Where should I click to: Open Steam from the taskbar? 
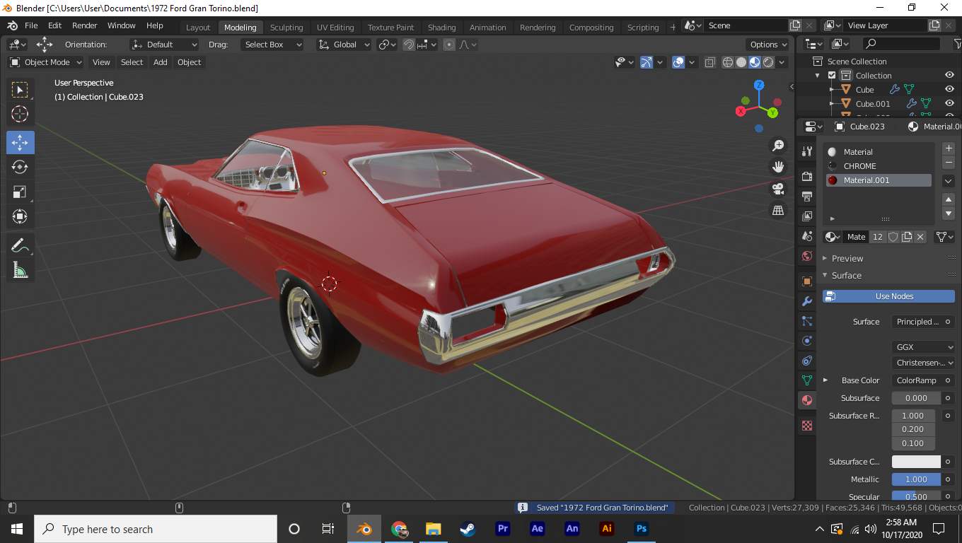click(x=468, y=529)
